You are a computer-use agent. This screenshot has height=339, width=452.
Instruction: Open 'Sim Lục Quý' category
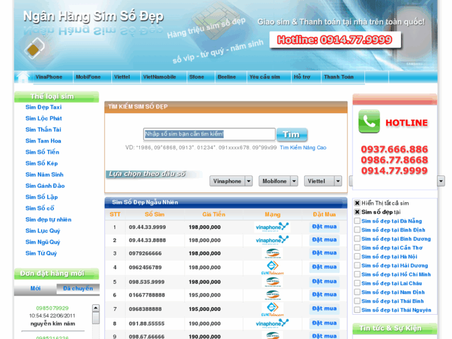pos(43,231)
